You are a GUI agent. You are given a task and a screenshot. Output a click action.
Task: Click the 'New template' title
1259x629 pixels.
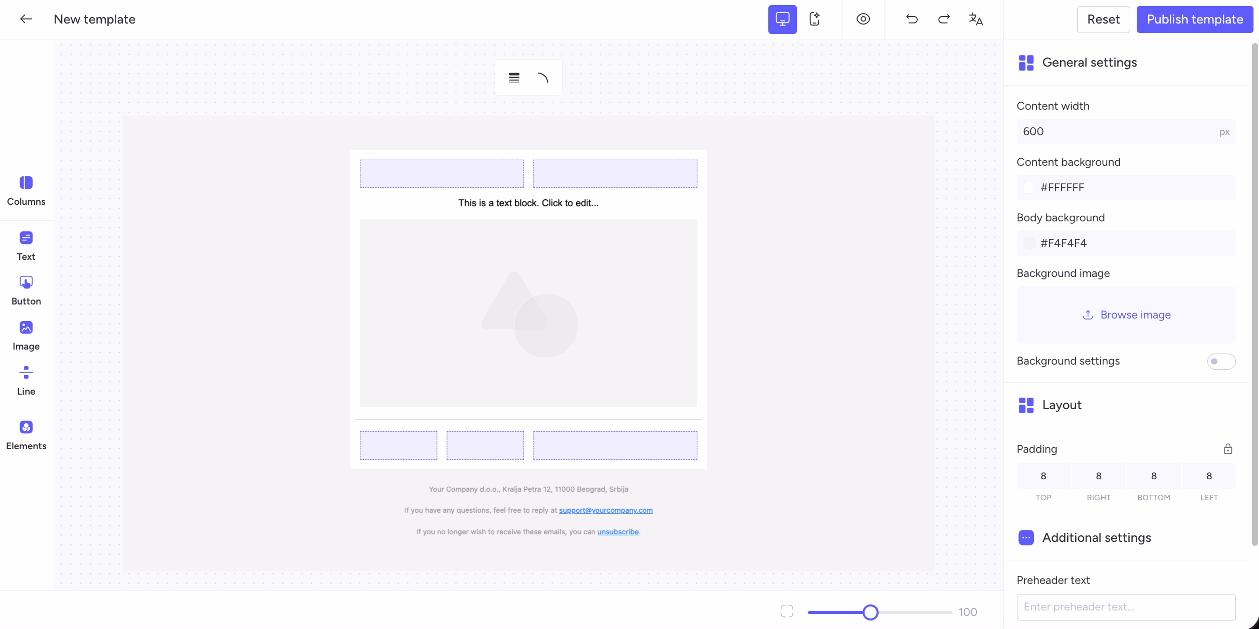(94, 19)
